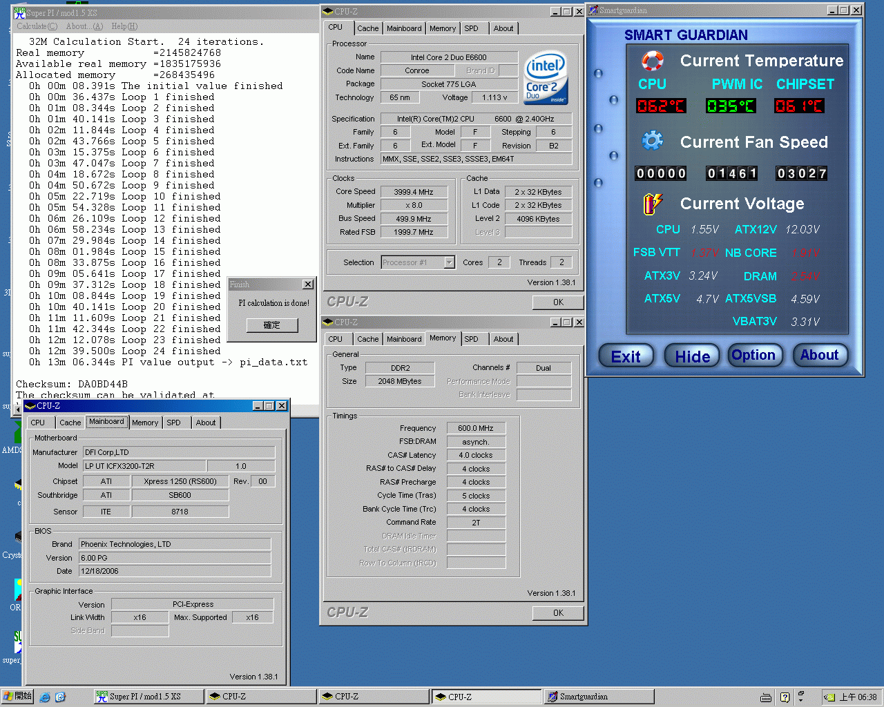Select the Mainboard tab in the top CPU-Z window

404,28
